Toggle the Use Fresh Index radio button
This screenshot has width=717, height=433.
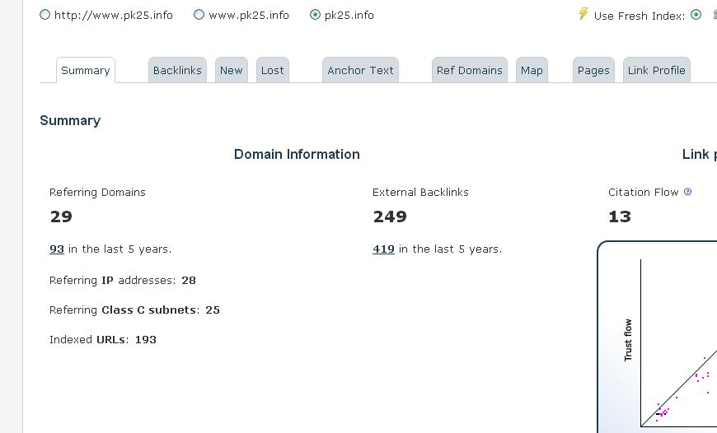(696, 15)
